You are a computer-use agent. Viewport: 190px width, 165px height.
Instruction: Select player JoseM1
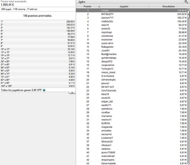point(106,51)
